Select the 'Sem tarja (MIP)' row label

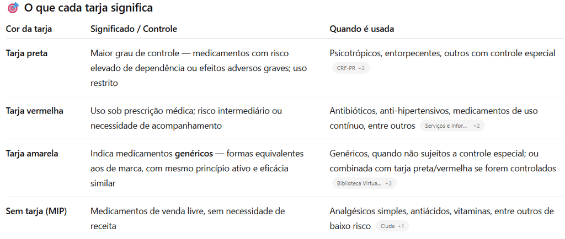coord(36,211)
